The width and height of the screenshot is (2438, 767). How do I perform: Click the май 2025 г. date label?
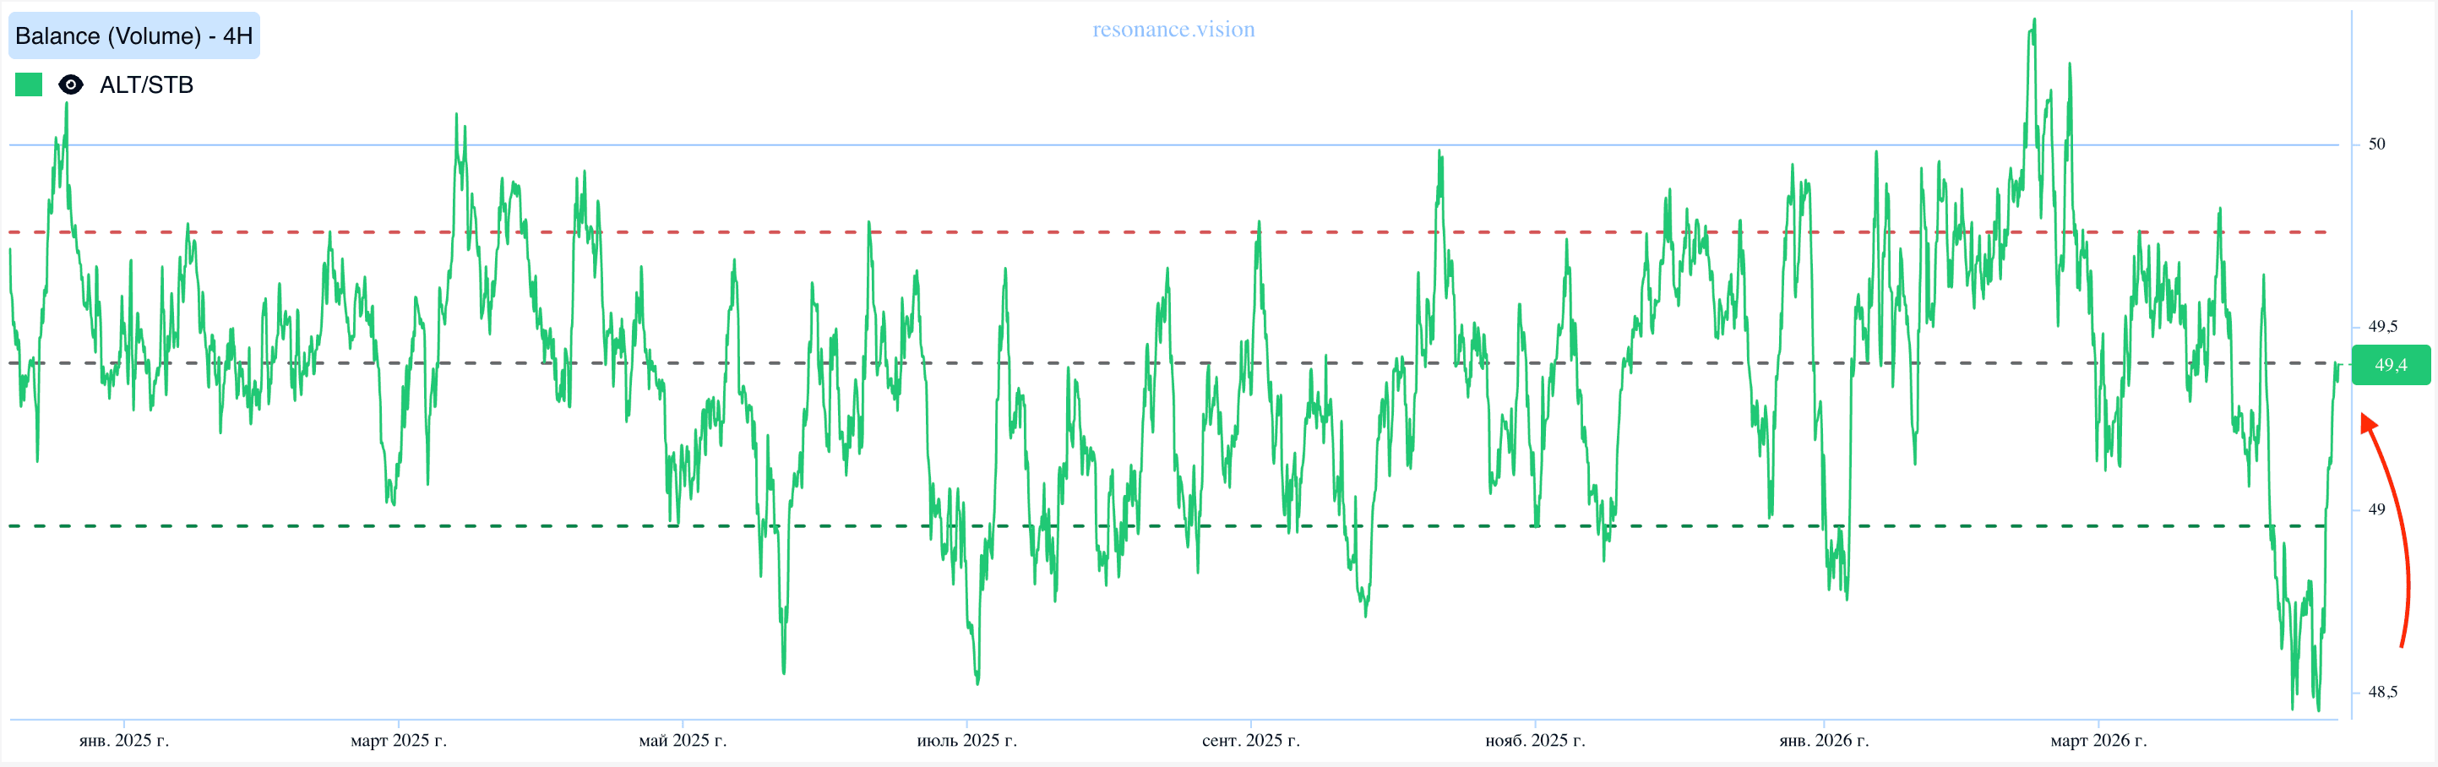683,741
